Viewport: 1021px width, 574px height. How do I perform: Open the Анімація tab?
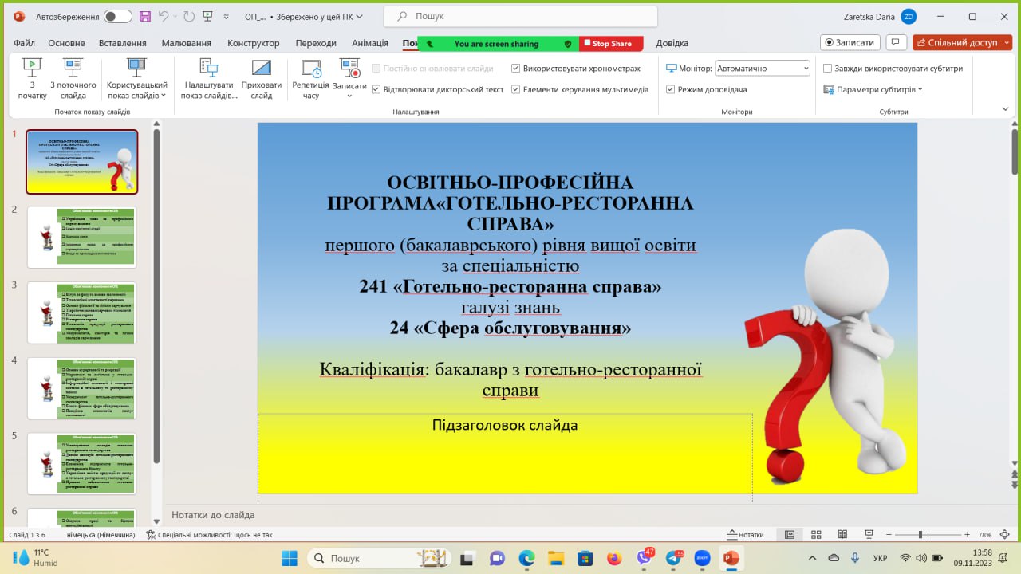370,43
